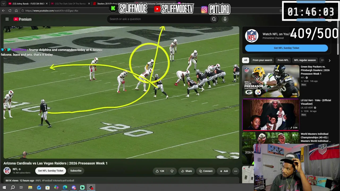The image size is (340, 191).
Task: Dislike the video with thumbs down
Action: pyautogui.click(x=172, y=171)
